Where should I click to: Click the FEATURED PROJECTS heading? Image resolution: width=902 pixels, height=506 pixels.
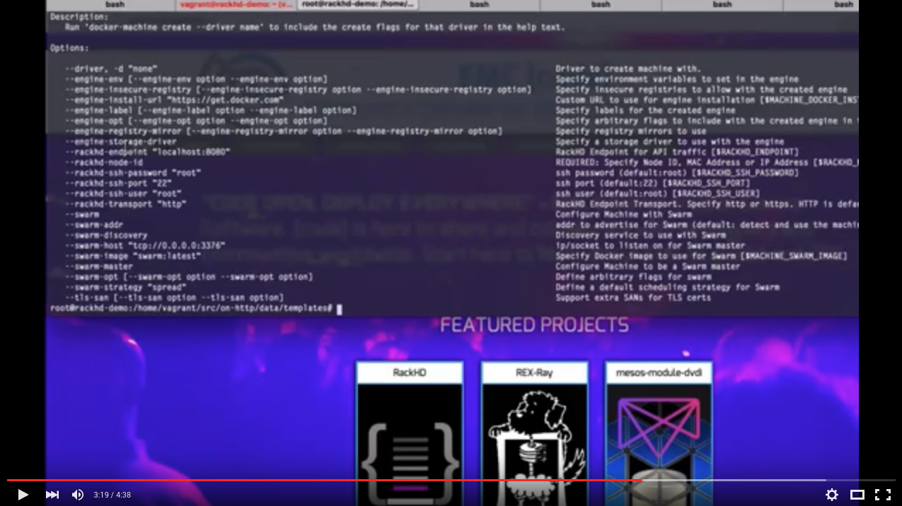534,324
